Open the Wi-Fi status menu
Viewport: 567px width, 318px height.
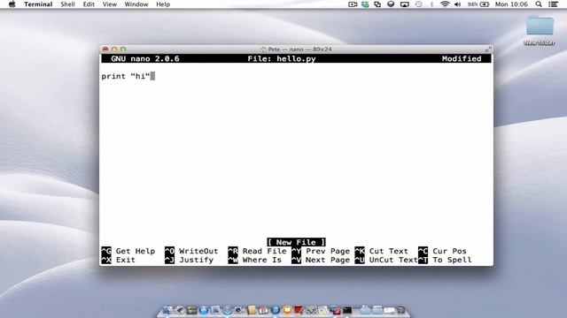click(445, 4)
